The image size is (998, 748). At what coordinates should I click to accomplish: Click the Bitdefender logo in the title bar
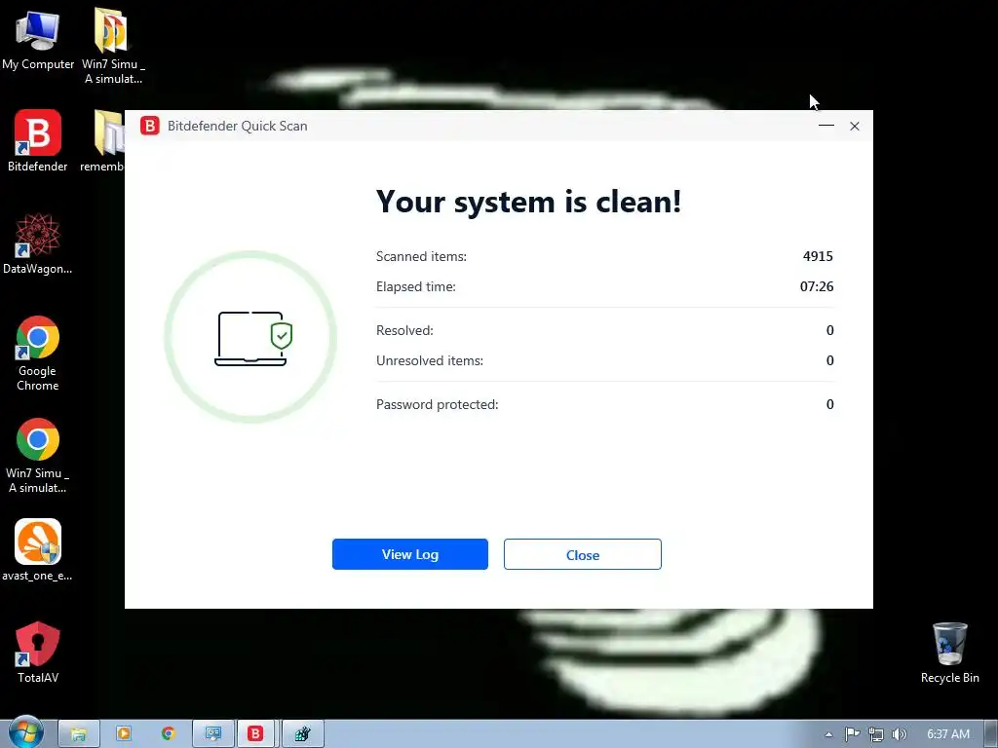[150, 126]
